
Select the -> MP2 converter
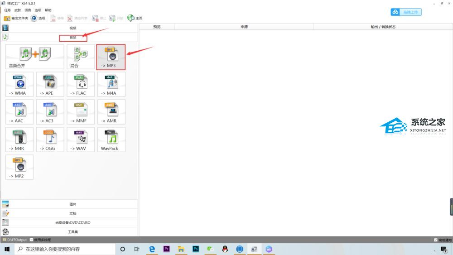(19, 167)
